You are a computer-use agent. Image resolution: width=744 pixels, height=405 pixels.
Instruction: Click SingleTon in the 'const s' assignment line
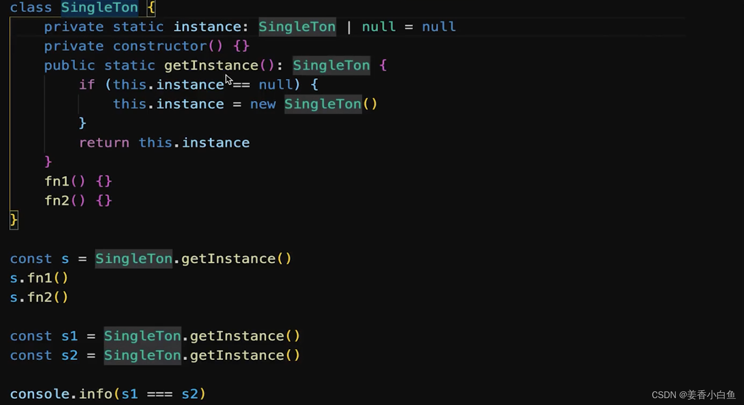(134, 258)
